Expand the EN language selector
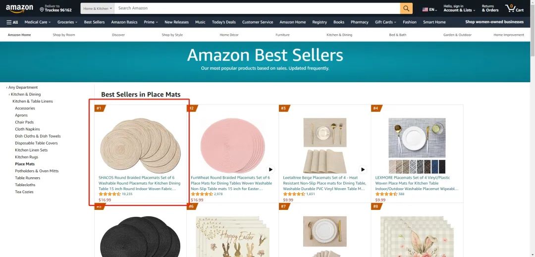Image resolution: width=535 pixels, height=257 pixels. pos(430,9)
